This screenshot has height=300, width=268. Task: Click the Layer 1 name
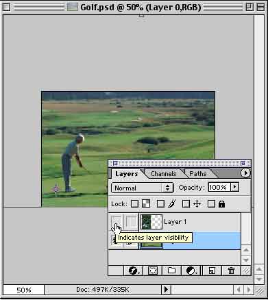[175, 222]
